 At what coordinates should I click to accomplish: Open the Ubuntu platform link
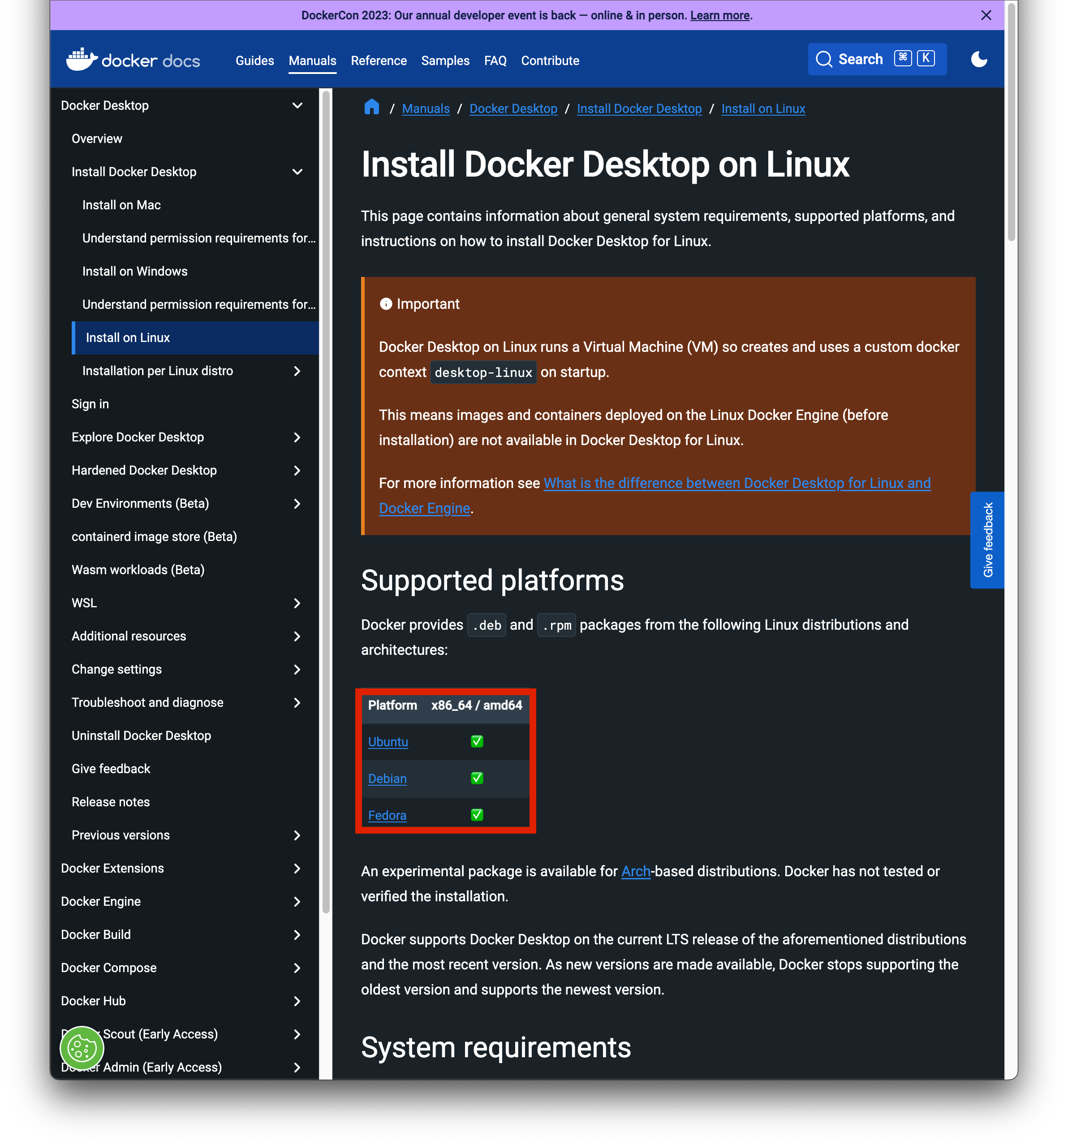point(388,742)
